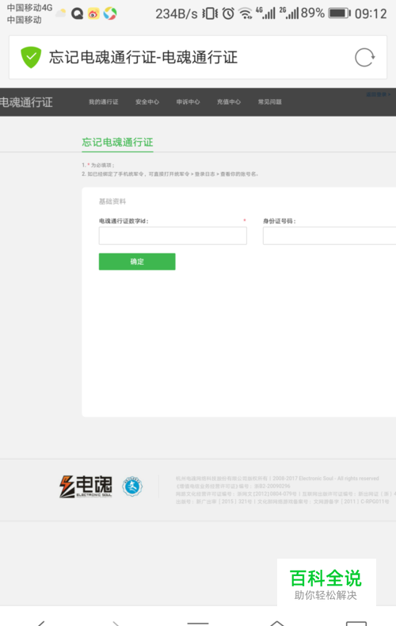The width and height of the screenshot is (396, 626).
Task: Open 常见问题 menu item
Action: (x=270, y=101)
